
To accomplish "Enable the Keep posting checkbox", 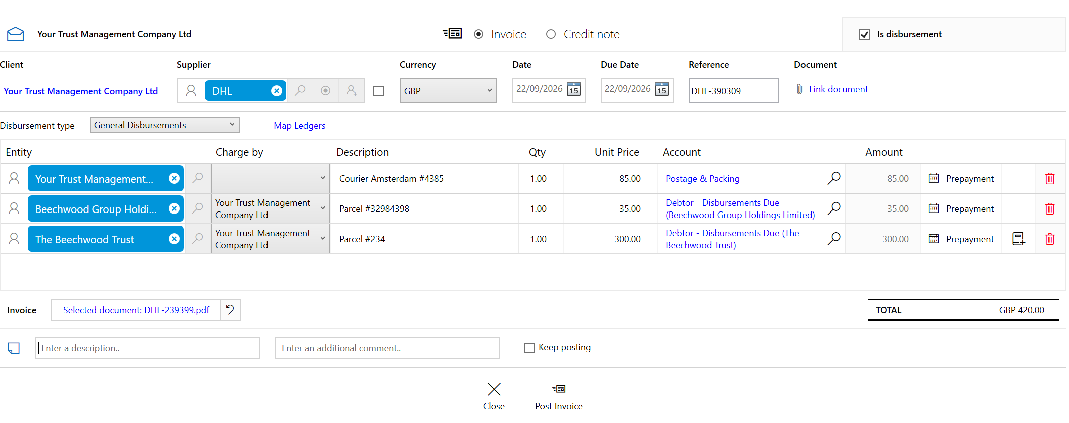I will [x=529, y=348].
